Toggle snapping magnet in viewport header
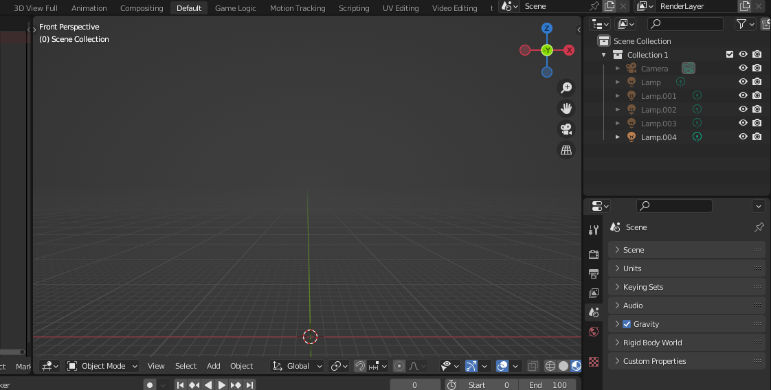The image size is (771, 390). click(360, 366)
